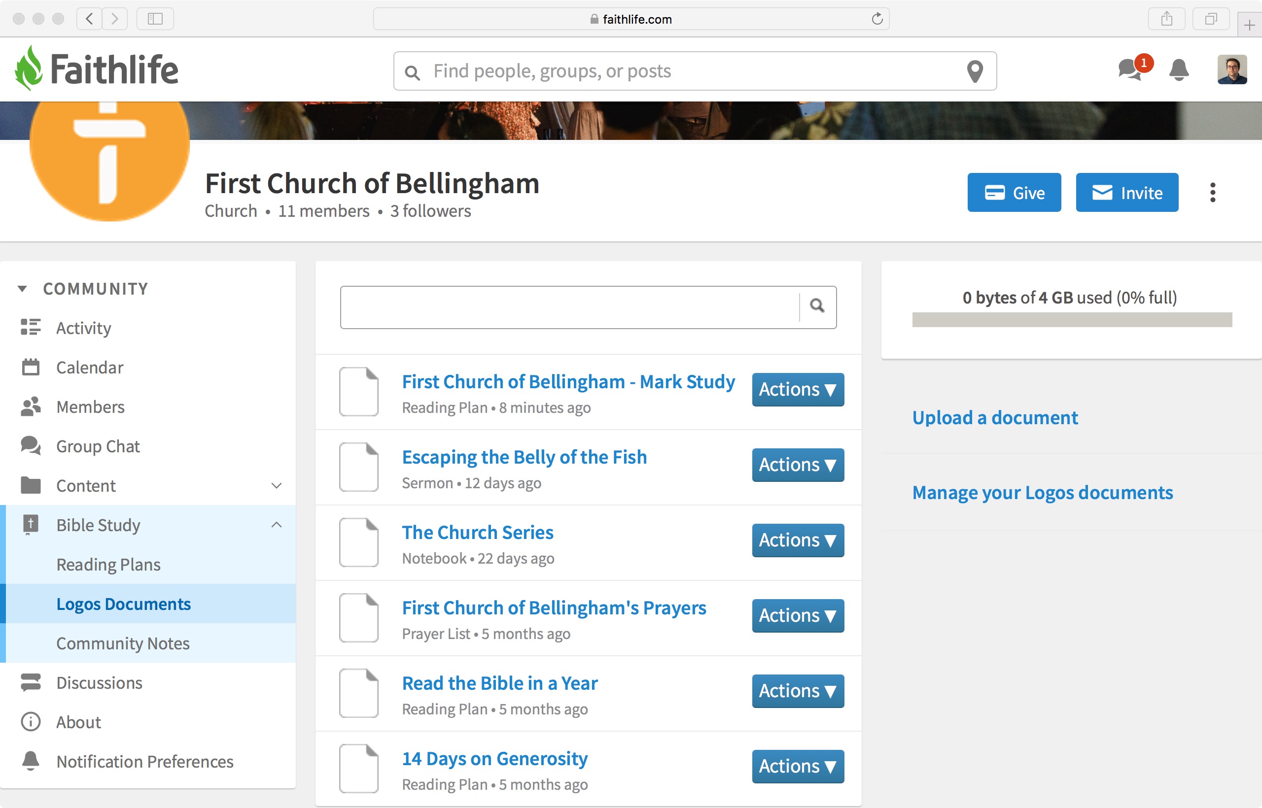The image size is (1262, 808).
Task: Open Actions dropdown for The Church Series
Action: pyautogui.click(x=798, y=540)
